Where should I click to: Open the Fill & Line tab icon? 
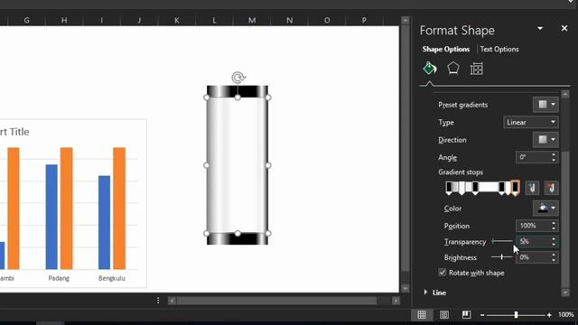click(430, 69)
